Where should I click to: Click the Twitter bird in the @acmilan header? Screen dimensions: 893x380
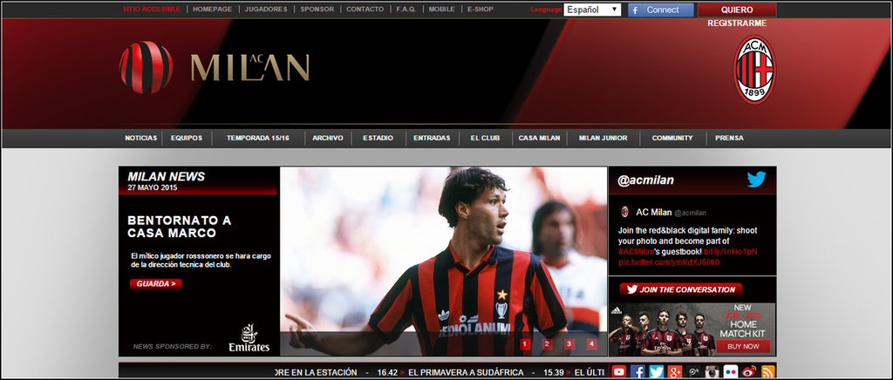click(756, 180)
